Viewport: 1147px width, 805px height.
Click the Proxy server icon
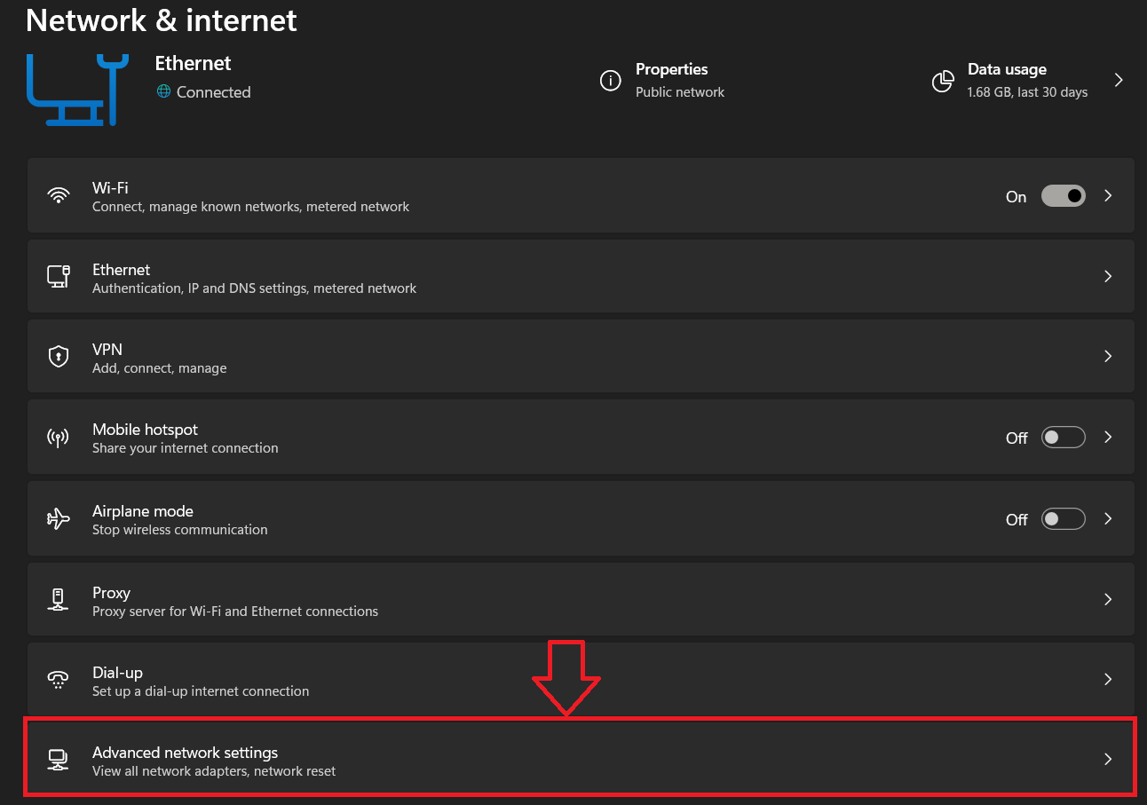pos(59,600)
